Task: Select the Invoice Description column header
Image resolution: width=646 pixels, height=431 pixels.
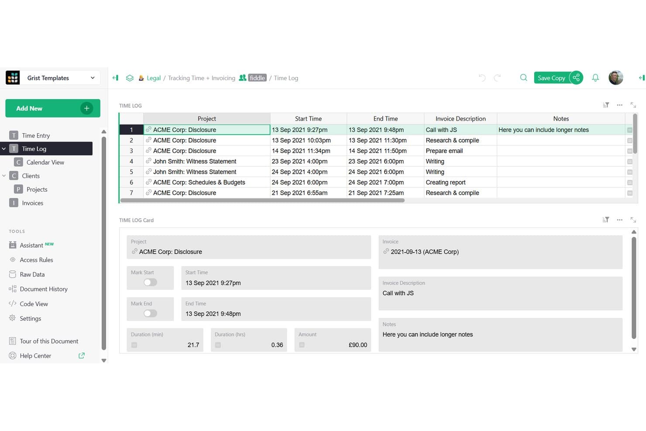Action: [x=460, y=119]
